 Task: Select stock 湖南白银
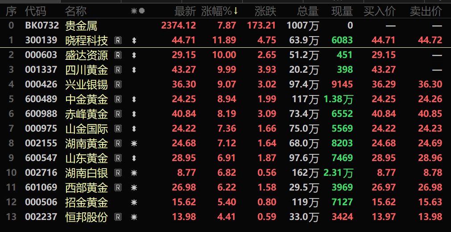pos(87,173)
